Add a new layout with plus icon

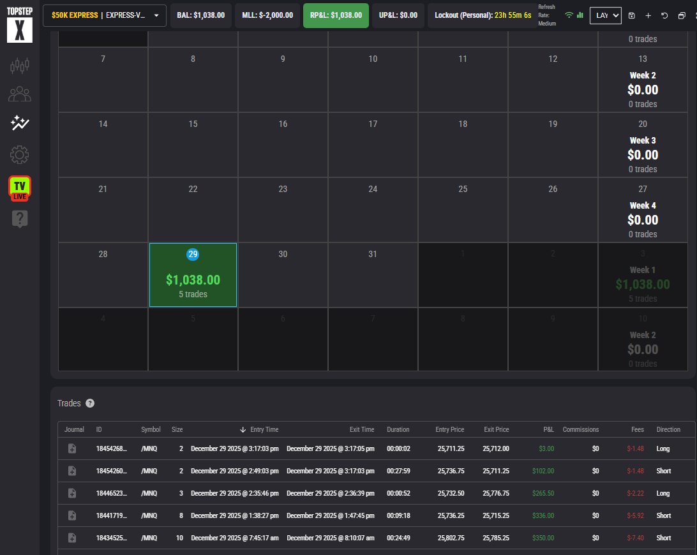[648, 15]
